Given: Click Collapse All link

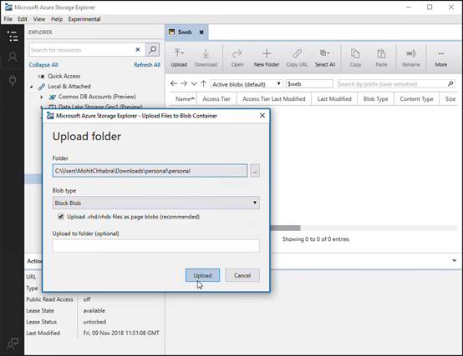Looking at the screenshot, I should pyautogui.click(x=43, y=65).
